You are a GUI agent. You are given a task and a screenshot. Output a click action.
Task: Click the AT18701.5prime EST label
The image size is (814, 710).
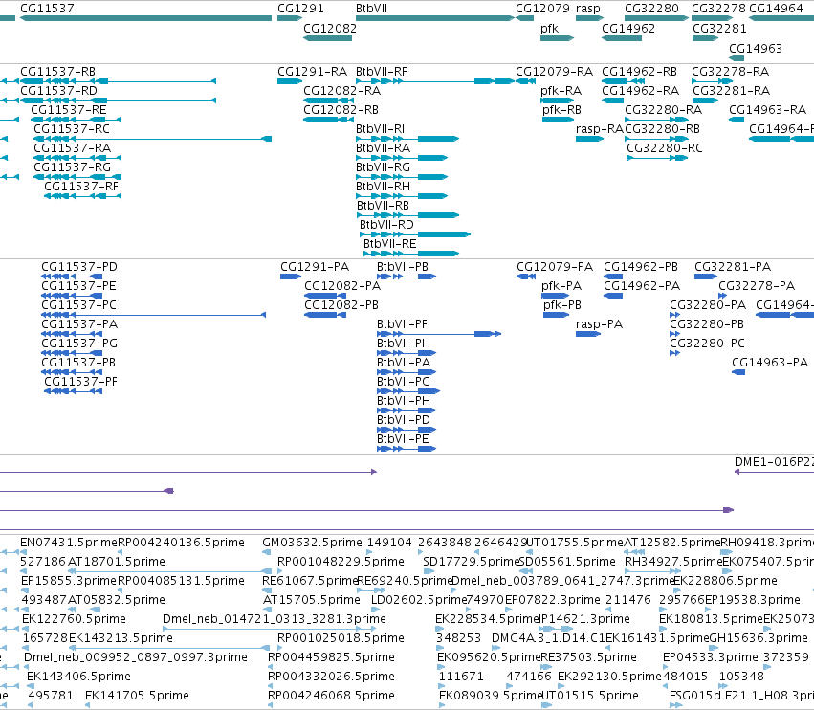coord(117,562)
